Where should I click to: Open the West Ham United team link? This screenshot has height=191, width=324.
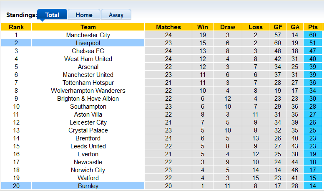pyautogui.click(x=88, y=59)
